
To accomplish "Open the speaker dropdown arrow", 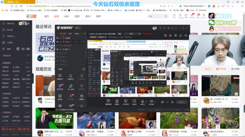I will pos(155,102).
